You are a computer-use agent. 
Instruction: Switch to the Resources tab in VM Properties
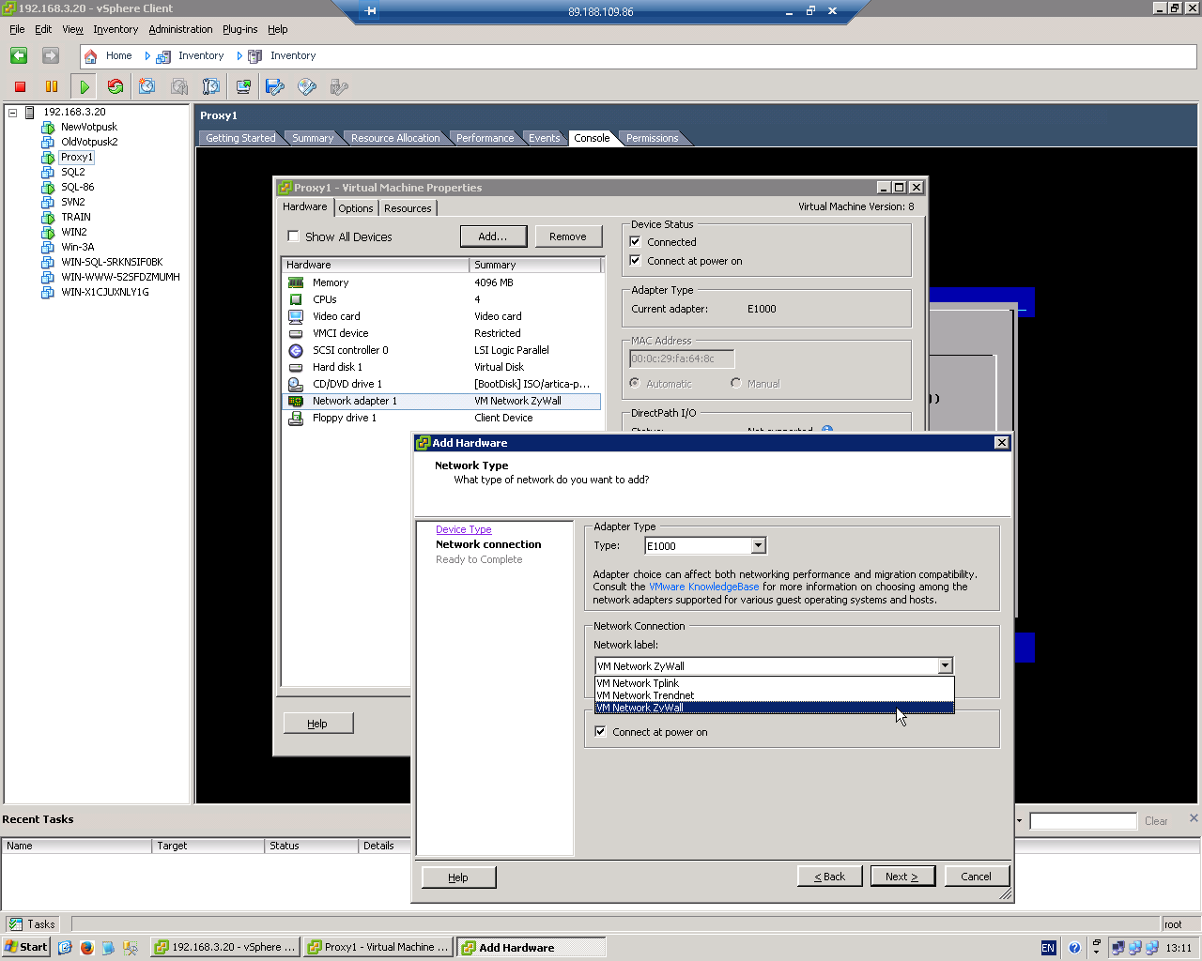pos(408,208)
